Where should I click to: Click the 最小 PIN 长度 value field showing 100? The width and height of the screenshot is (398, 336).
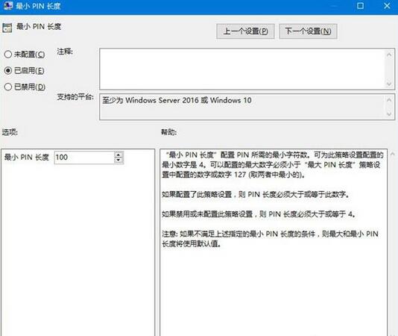pyautogui.click(x=84, y=158)
